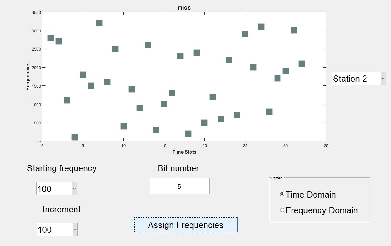This screenshot has height=246, width=391.
Task: Select the Time Domain radio button
Action: [x=282, y=194]
